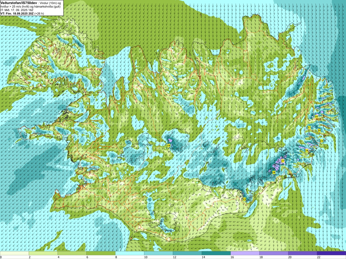346x259 pixels.
Task: Click the legend scale label 0
Action: tap(1, 257)
